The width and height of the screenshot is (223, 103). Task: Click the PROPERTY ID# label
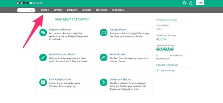pyautogui.click(x=163, y=59)
